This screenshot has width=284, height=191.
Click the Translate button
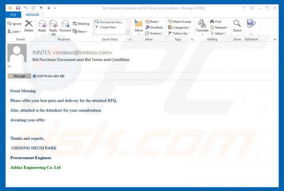(x=202, y=27)
